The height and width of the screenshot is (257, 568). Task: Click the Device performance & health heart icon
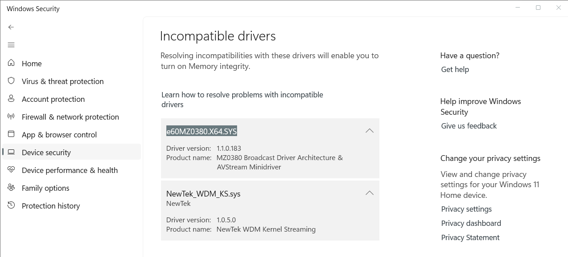[11, 170]
